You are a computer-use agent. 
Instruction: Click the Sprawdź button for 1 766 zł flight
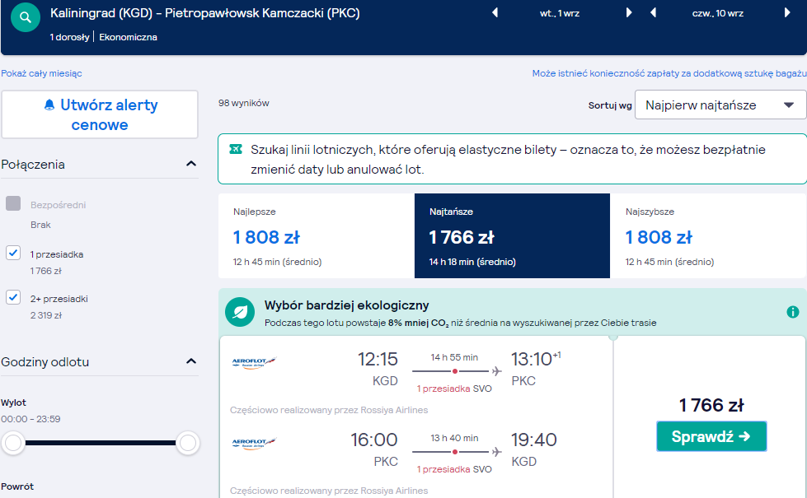coord(711,436)
